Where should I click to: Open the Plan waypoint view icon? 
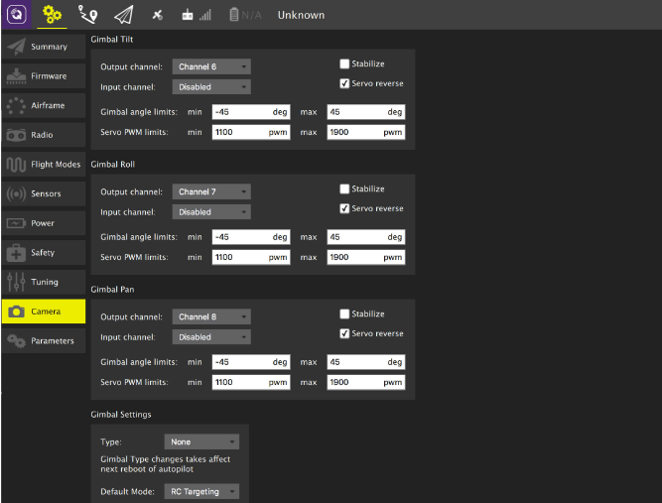tap(87, 15)
